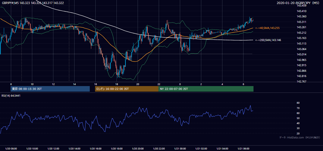
Task: Click price level 143.163 on axis
Action: pyautogui.click(x=302, y=38)
